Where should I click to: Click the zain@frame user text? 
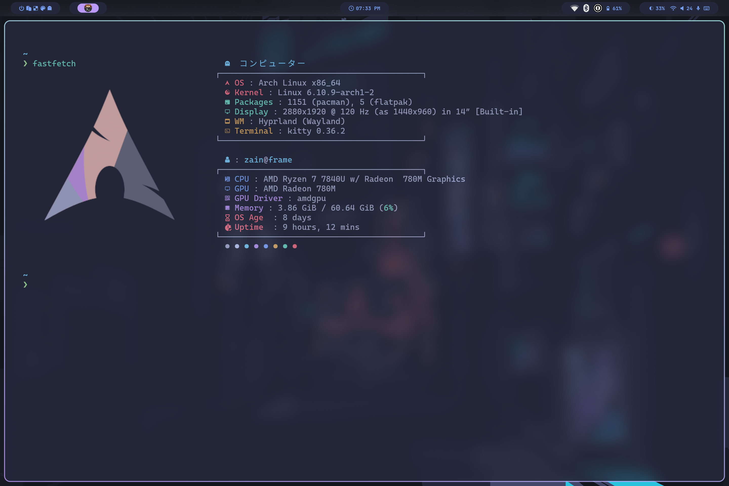[x=268, y=160]
